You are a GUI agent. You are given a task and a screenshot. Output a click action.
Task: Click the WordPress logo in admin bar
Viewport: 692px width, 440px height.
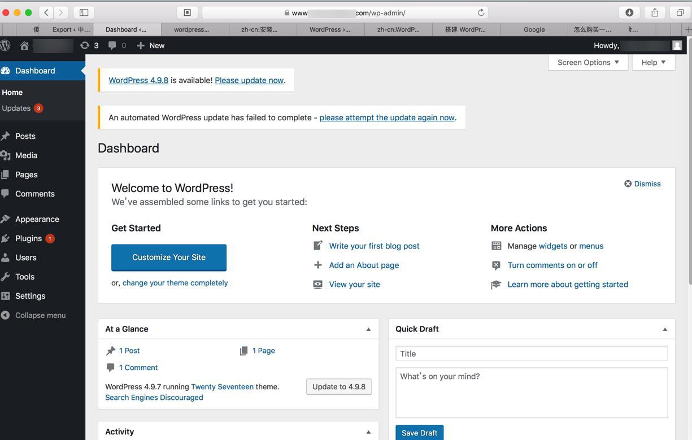[x=6, y=45]
